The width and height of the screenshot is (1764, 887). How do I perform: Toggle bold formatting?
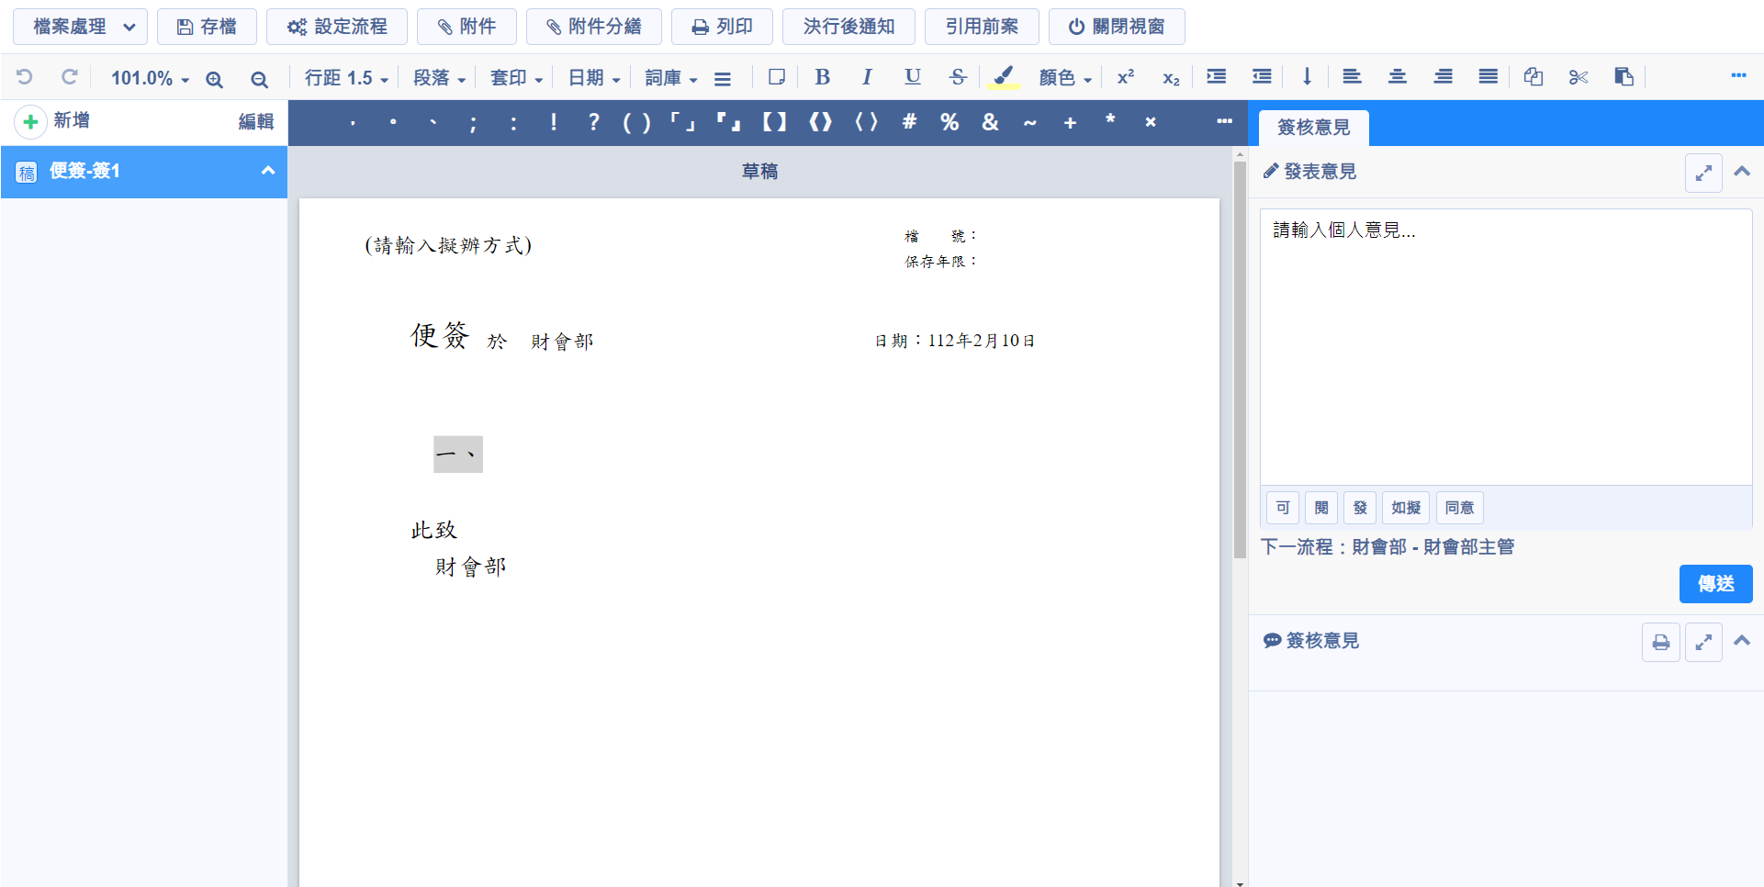pyautogui.click(x=822, y=77)
